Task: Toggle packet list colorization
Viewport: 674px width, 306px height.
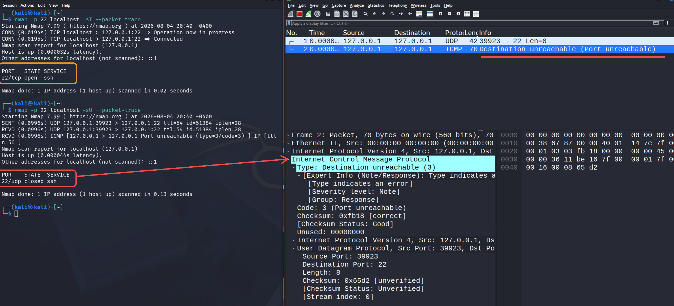Action: click(430, 14)
